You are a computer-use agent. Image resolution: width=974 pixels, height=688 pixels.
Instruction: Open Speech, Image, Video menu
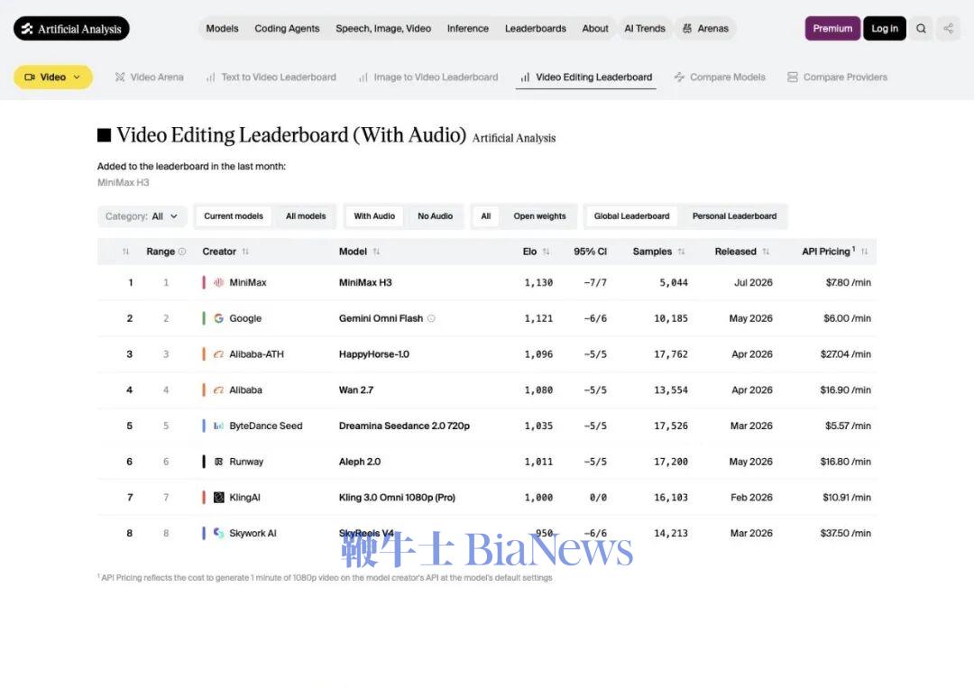(x=383, y=29)
